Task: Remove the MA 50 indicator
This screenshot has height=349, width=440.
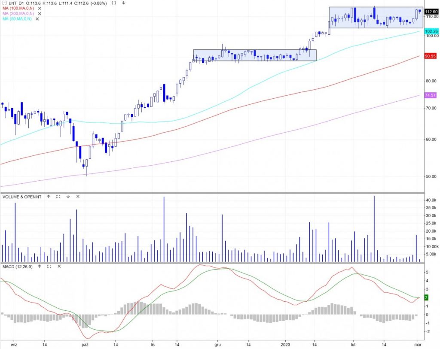Action: [x=37, y=18]
